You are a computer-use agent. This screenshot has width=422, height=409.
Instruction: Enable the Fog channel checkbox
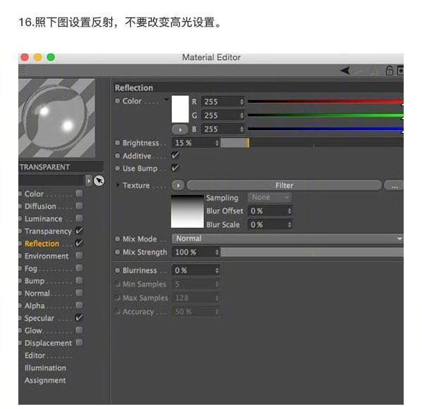(79, 268)
